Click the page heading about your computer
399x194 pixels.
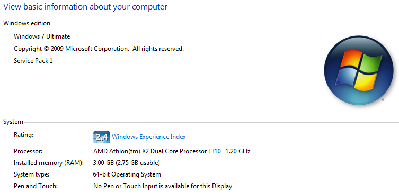tap(85, 6)
